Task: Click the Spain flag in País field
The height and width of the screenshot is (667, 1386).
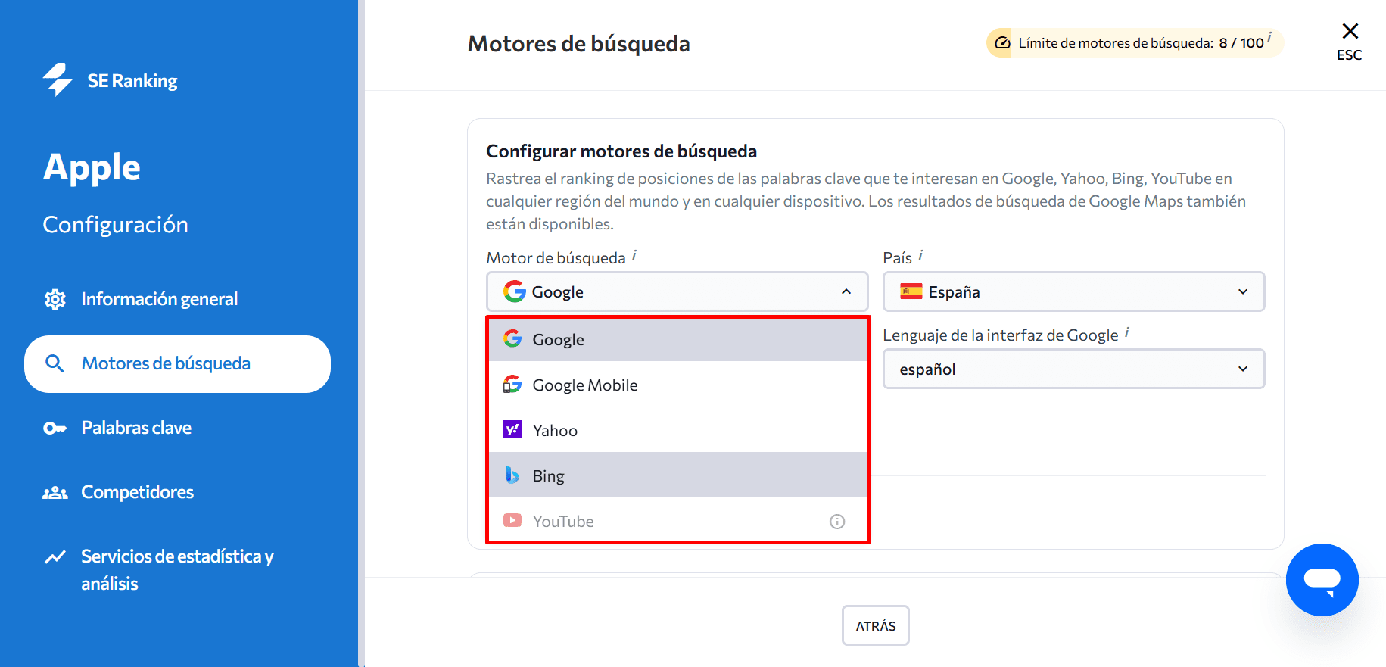Action: (911, 292)
